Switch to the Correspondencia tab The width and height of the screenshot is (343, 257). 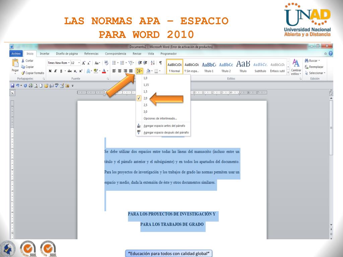coord(116,54)
